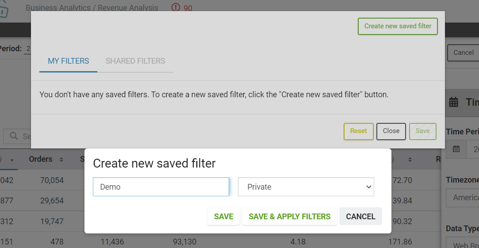The image size is (479, 248).
Task: Sort by the Orders column arrows
Action: pyautogui.click(x=61, y=160)
